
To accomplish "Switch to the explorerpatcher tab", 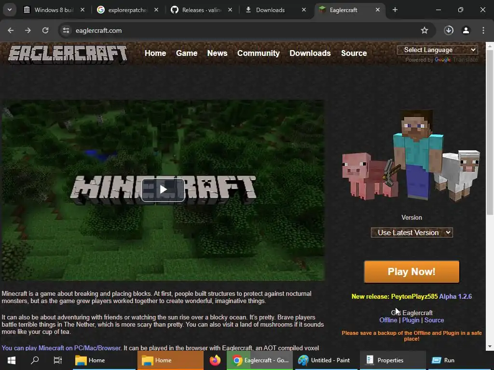I will [123, 10].
